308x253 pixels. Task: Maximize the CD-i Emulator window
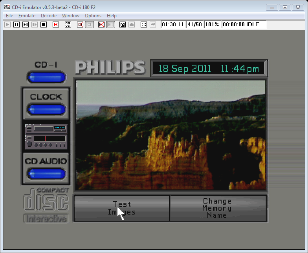(285, 7)
